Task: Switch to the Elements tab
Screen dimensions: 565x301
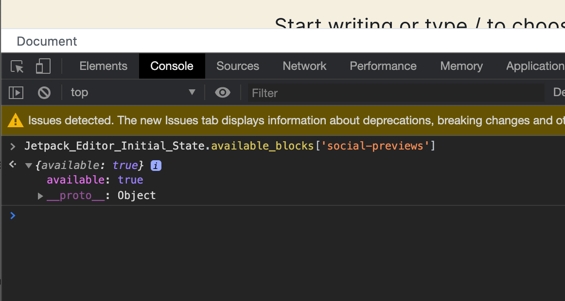Action: pos(103,66)
